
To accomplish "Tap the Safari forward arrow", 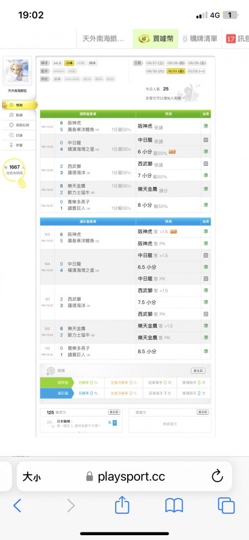I will pos(71,505).
